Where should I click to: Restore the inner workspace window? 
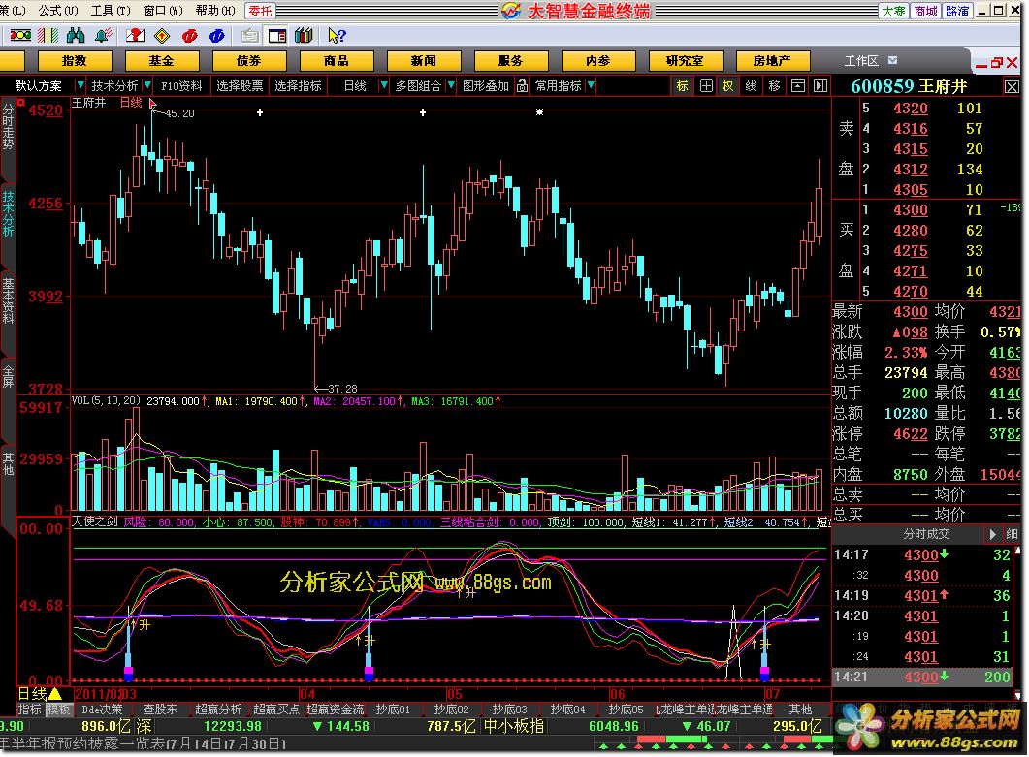point(997,63)
